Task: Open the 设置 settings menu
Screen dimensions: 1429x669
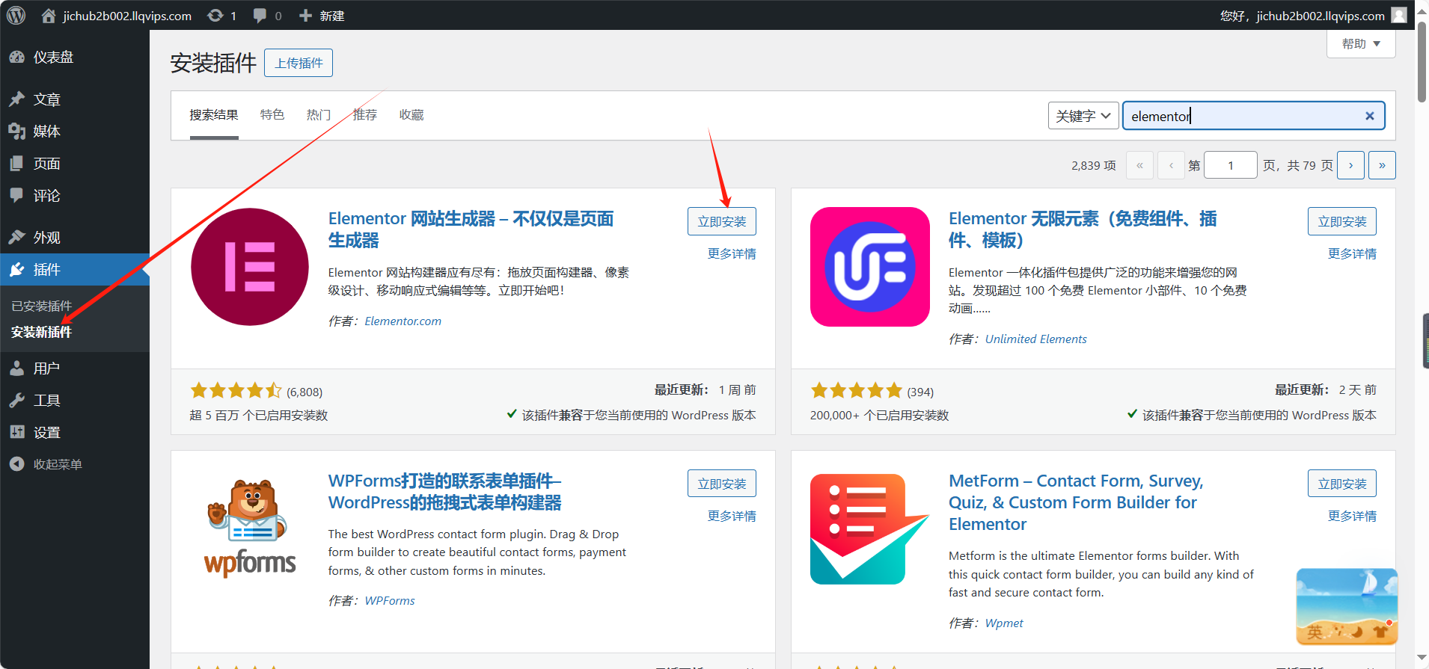Action: [x=75, y=433]
